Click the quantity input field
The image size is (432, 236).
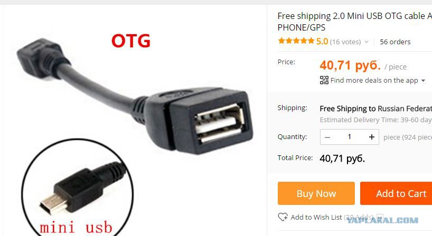(349, 137)
